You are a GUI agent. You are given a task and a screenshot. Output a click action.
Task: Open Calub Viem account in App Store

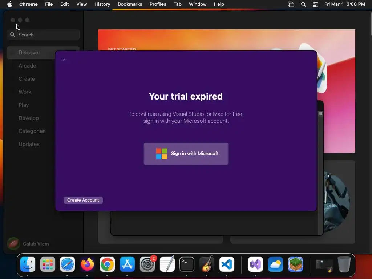point(36,244)
